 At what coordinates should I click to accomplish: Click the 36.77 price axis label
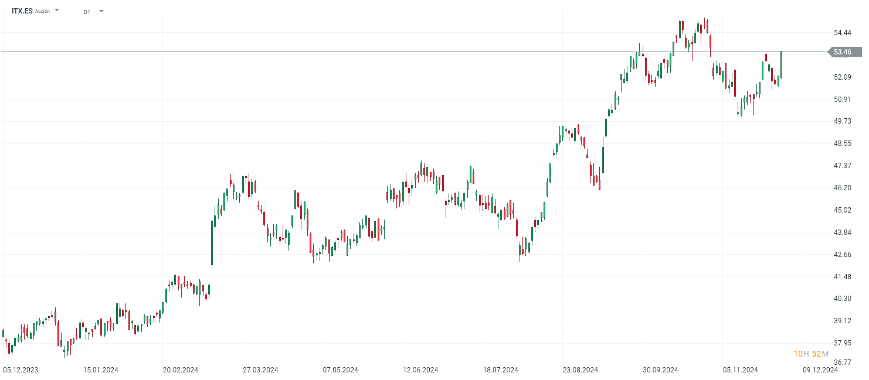(843, 363)
